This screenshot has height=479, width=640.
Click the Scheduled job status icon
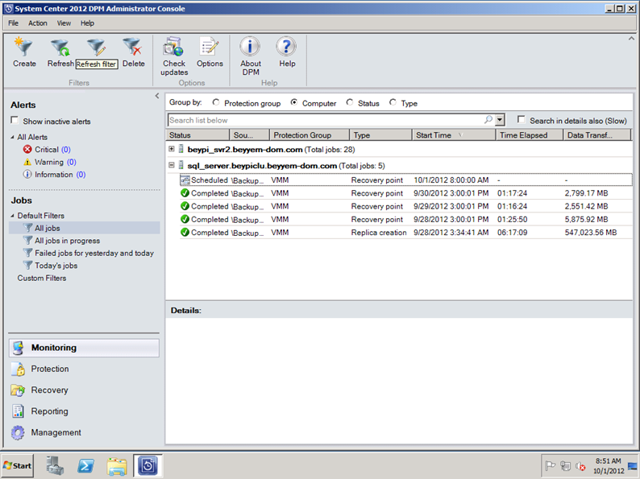pyautogui.click(x=185, y=180)
